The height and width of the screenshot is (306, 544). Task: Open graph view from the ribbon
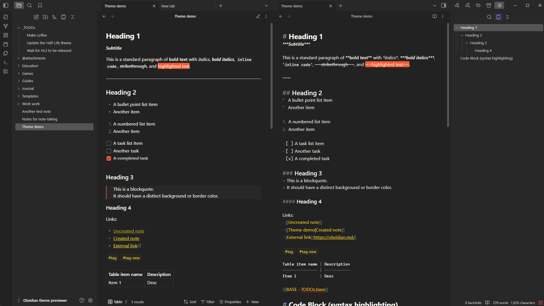coord(6,26)
